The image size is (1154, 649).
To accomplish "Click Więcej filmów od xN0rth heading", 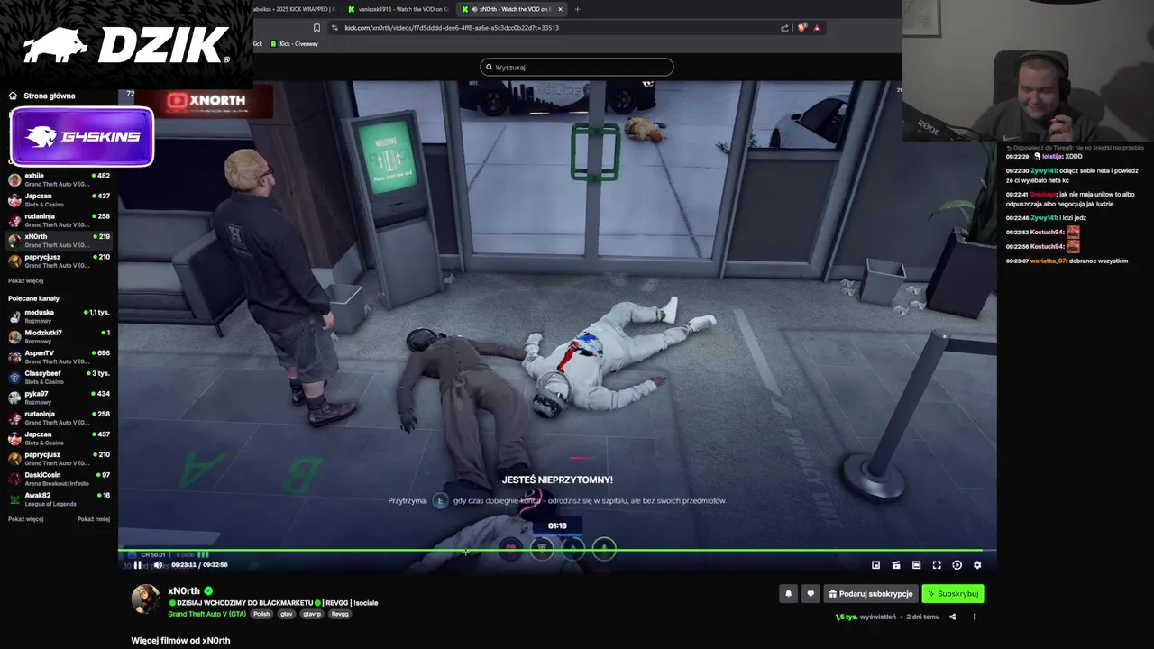I will [x=180, y=640].
